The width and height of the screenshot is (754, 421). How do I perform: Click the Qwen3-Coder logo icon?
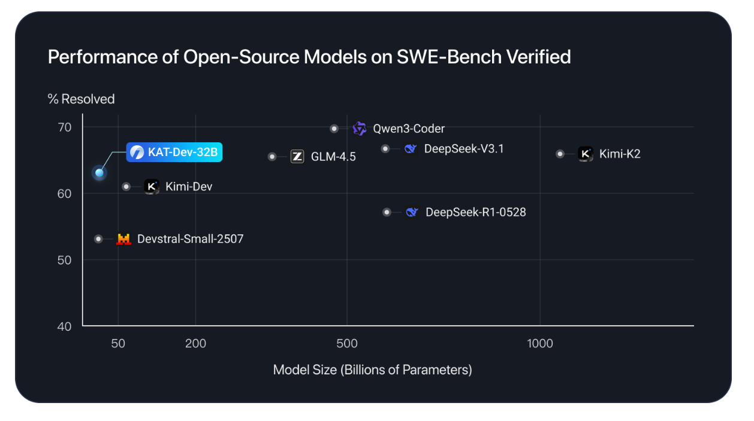click(x=360, y=129)
